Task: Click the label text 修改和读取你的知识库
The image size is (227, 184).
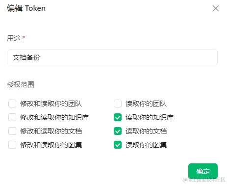Action: 54,117
